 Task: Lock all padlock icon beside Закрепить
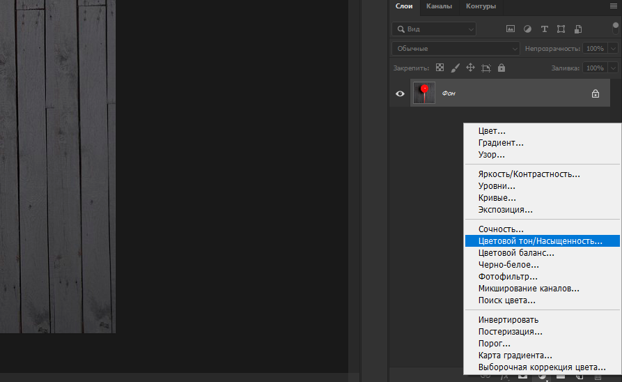pyautogui.click(x=502, y=68)
